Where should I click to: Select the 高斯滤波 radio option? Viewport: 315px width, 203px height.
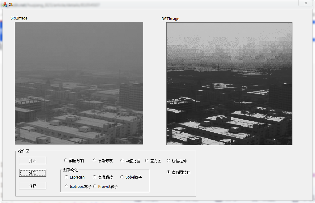pyautogui.click(x=103, y=161)
